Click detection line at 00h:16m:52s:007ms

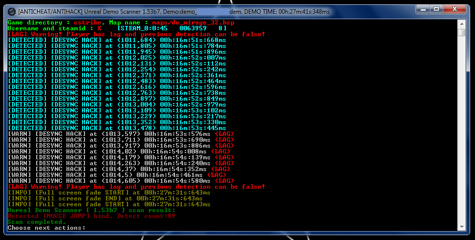click(117, 58)
